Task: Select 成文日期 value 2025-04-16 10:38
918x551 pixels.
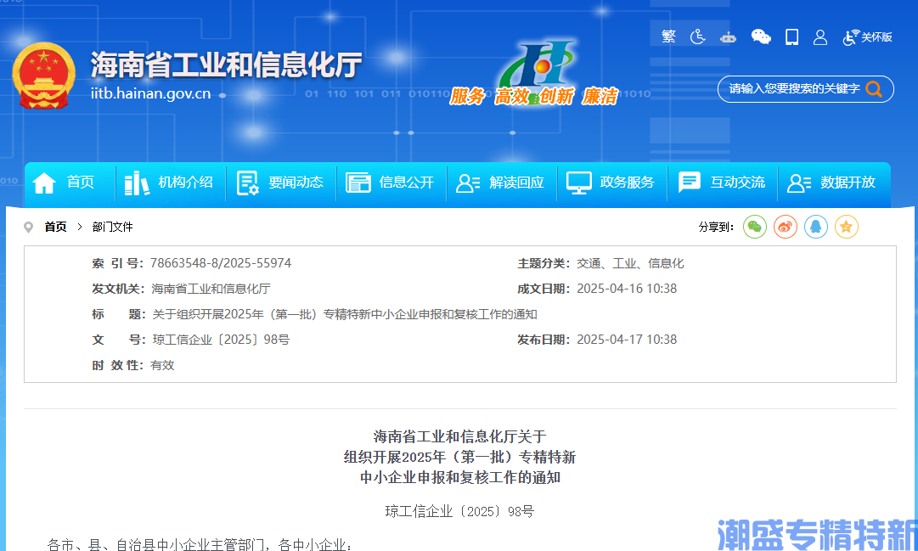Action: click(x=627, y=289)
